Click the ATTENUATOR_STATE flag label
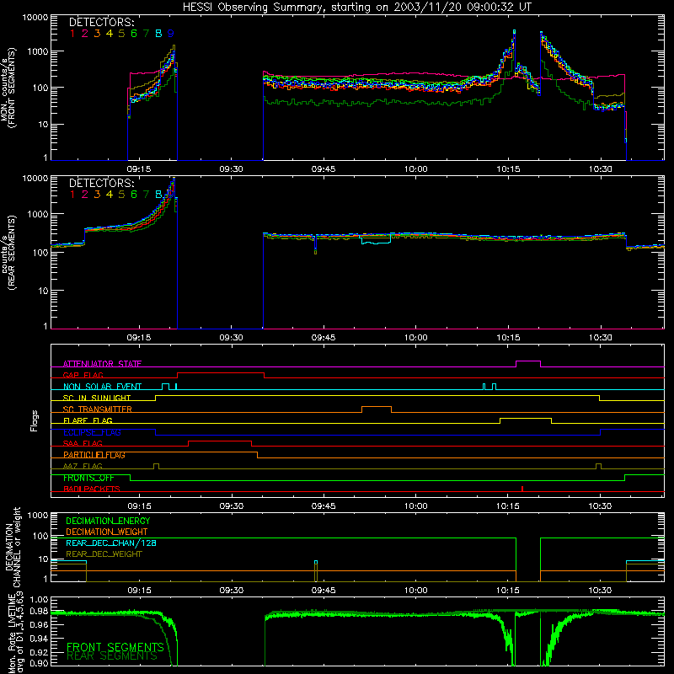 (x=102, y=364)
